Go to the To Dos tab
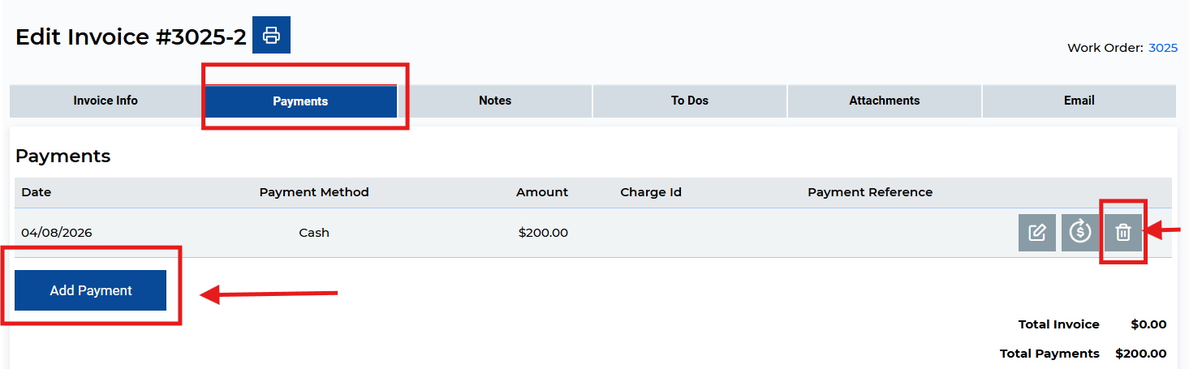 pyautogui.click(x=690, y=101)
